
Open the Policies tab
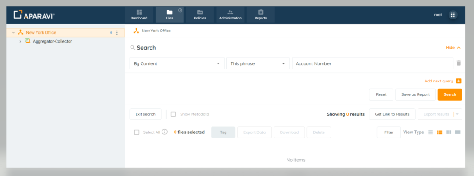200,15
